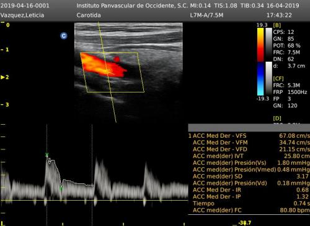Select the yellow focus depth arrow at 2
Image resolution: width=310 pixels, height=226 pixels.
coord(2,77)
